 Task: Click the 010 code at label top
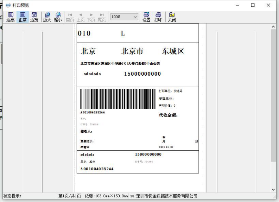[x=84, y=33]
